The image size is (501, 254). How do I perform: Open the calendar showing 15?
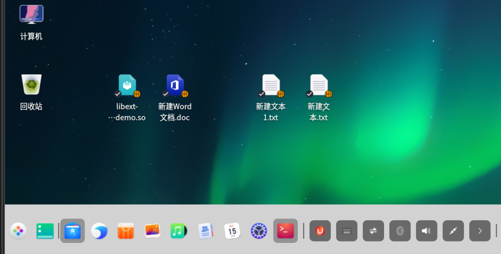(x=232, y=231)
